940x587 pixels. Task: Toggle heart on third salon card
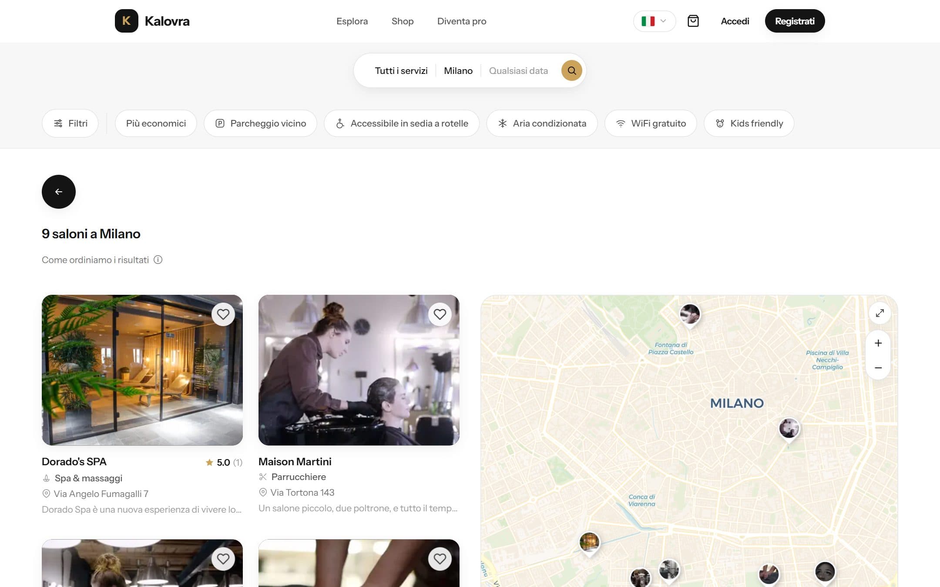pyautogui.click(x=223, y=559)
